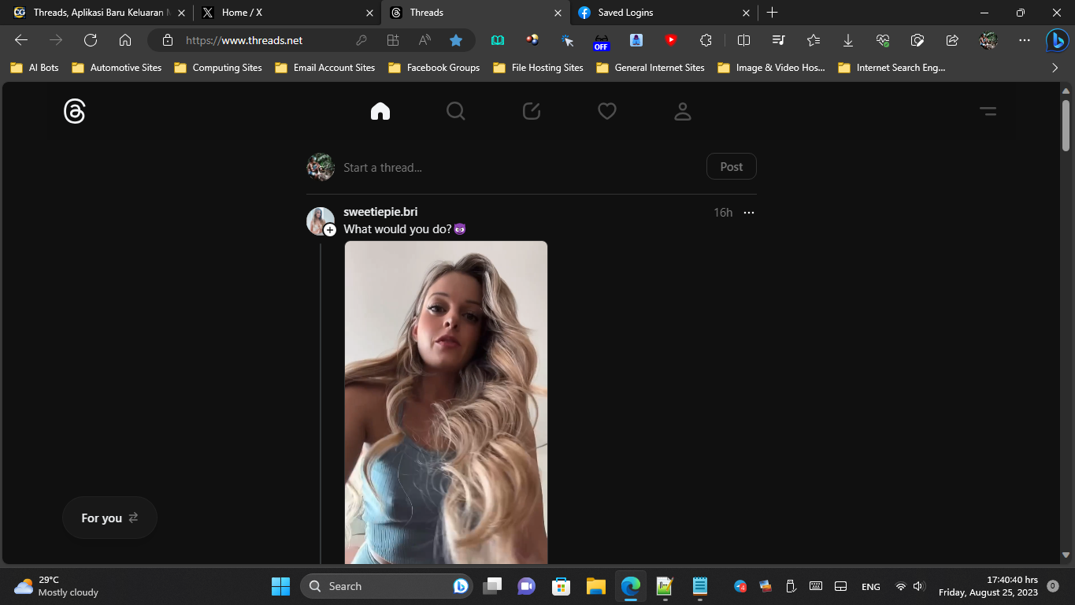This screenshot has height=605, width=1075.
Task: Open the post image of sweetiepie.bri
Action: (446, 403)
